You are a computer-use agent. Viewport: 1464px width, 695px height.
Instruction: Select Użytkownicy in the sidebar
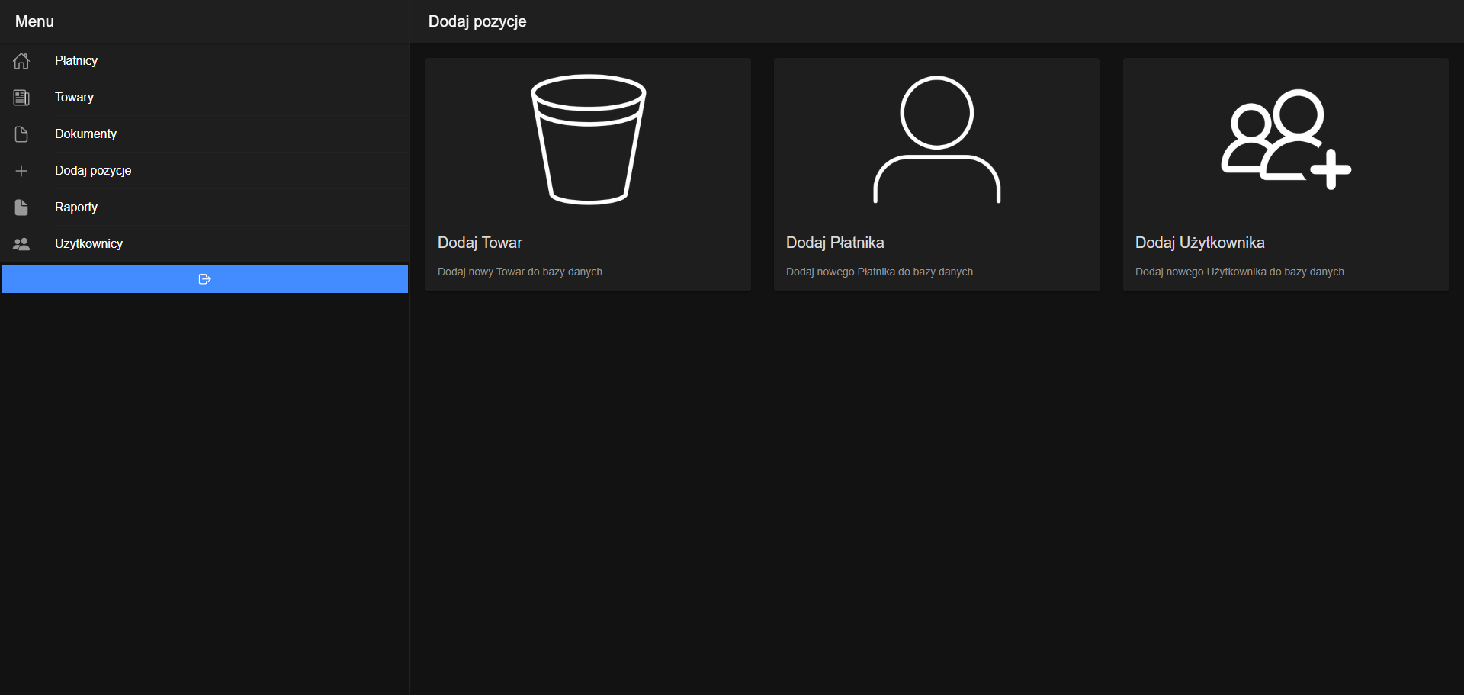(88, 243)
